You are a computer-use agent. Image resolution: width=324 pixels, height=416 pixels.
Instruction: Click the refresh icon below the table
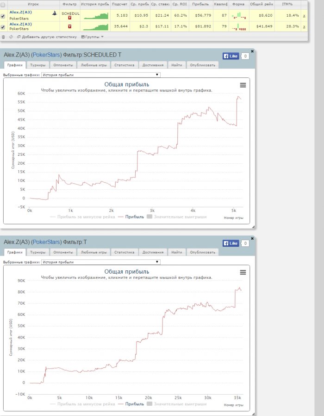tap(11, 37)
